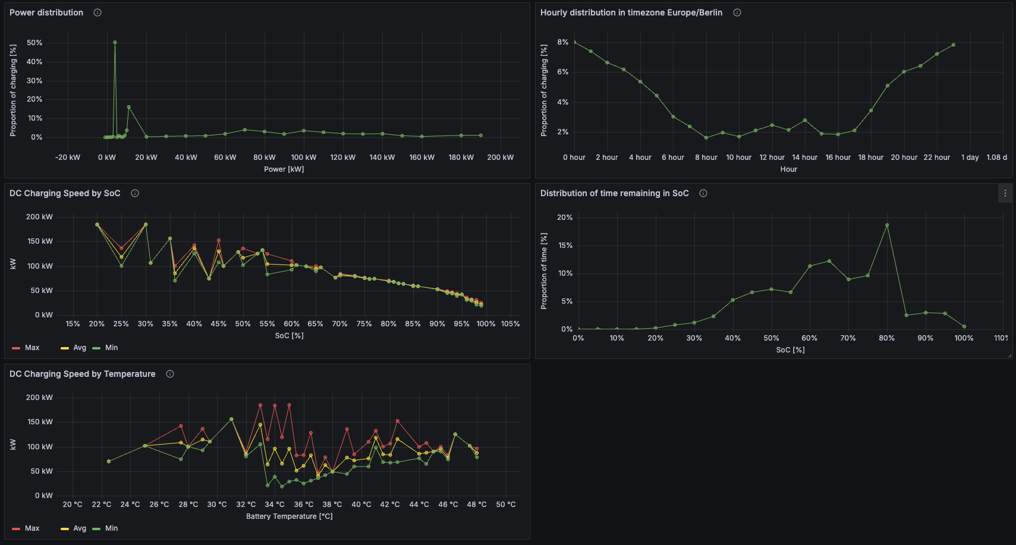Click info icon for Distribution of time remaining
This screenshot has height=545, width=1016.
click(x=703, y=193)
